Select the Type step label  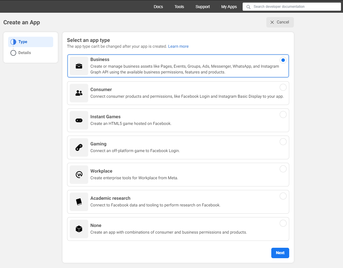[x=23, y=42]
